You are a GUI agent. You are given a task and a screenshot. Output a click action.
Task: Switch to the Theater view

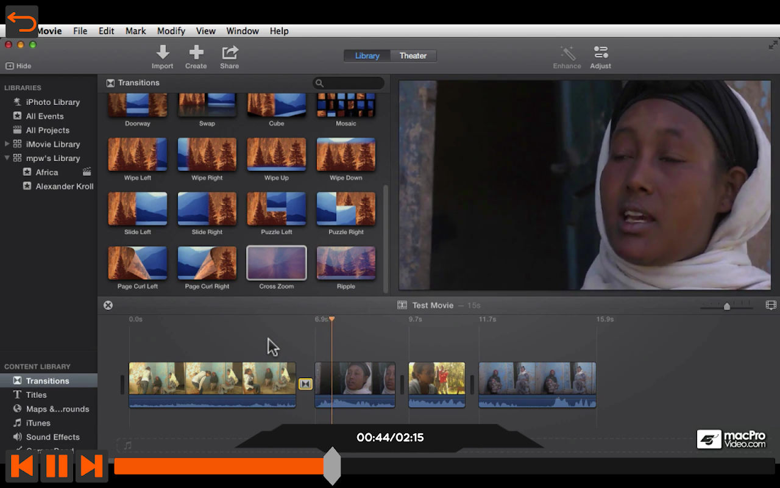413,56
